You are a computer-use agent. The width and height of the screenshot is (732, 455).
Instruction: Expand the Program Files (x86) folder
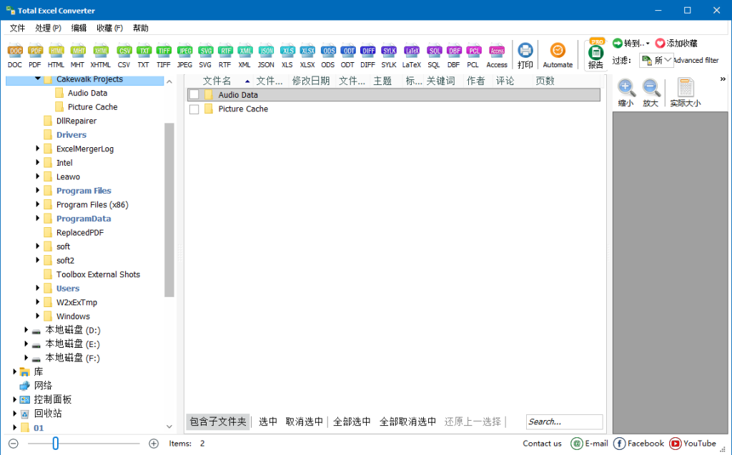click(38, 204)
